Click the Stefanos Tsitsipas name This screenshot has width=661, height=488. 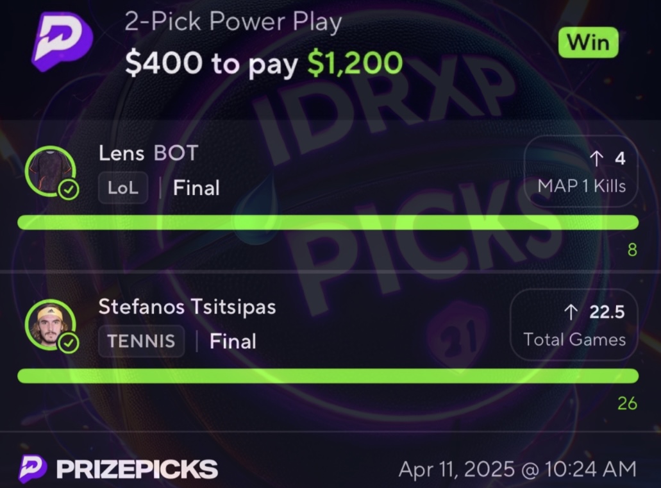(x=187, y=307)
